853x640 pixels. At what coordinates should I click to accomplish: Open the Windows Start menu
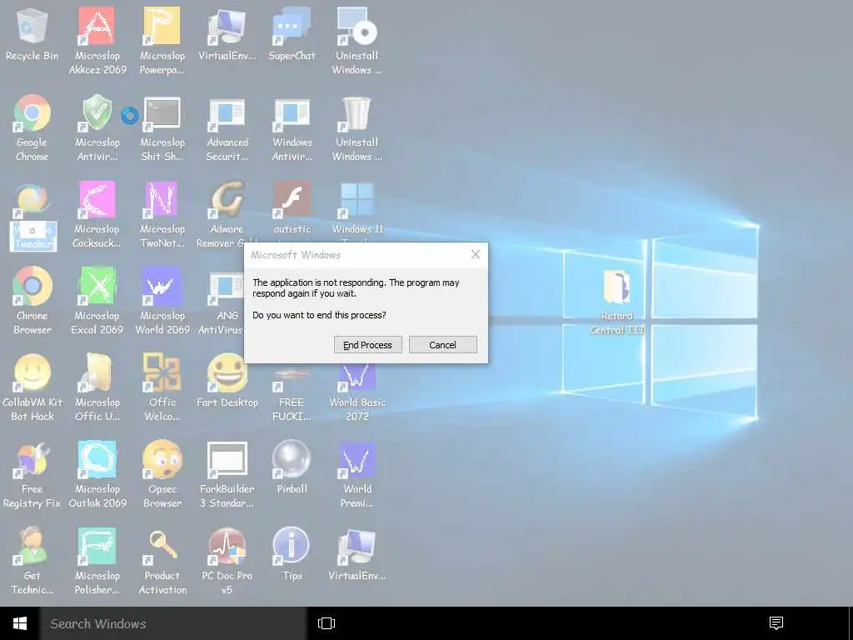coord(20,623)
